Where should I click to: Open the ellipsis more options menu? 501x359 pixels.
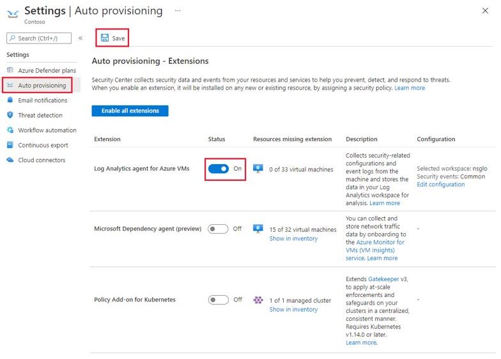pyautogui.click(x=178, y=11)
